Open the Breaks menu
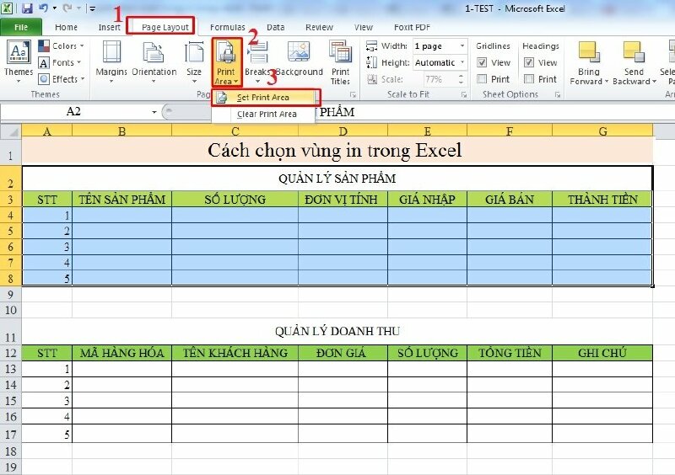Viewport: 675px width, 475px height. pos(257,61)
